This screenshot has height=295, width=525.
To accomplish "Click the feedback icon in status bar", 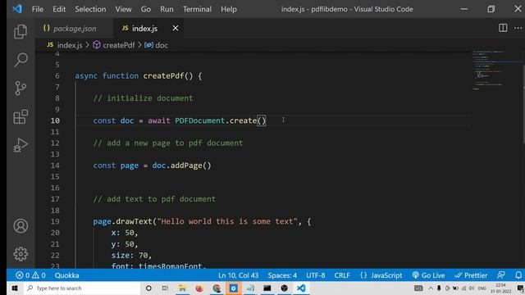I will click(x=500, y=275).
